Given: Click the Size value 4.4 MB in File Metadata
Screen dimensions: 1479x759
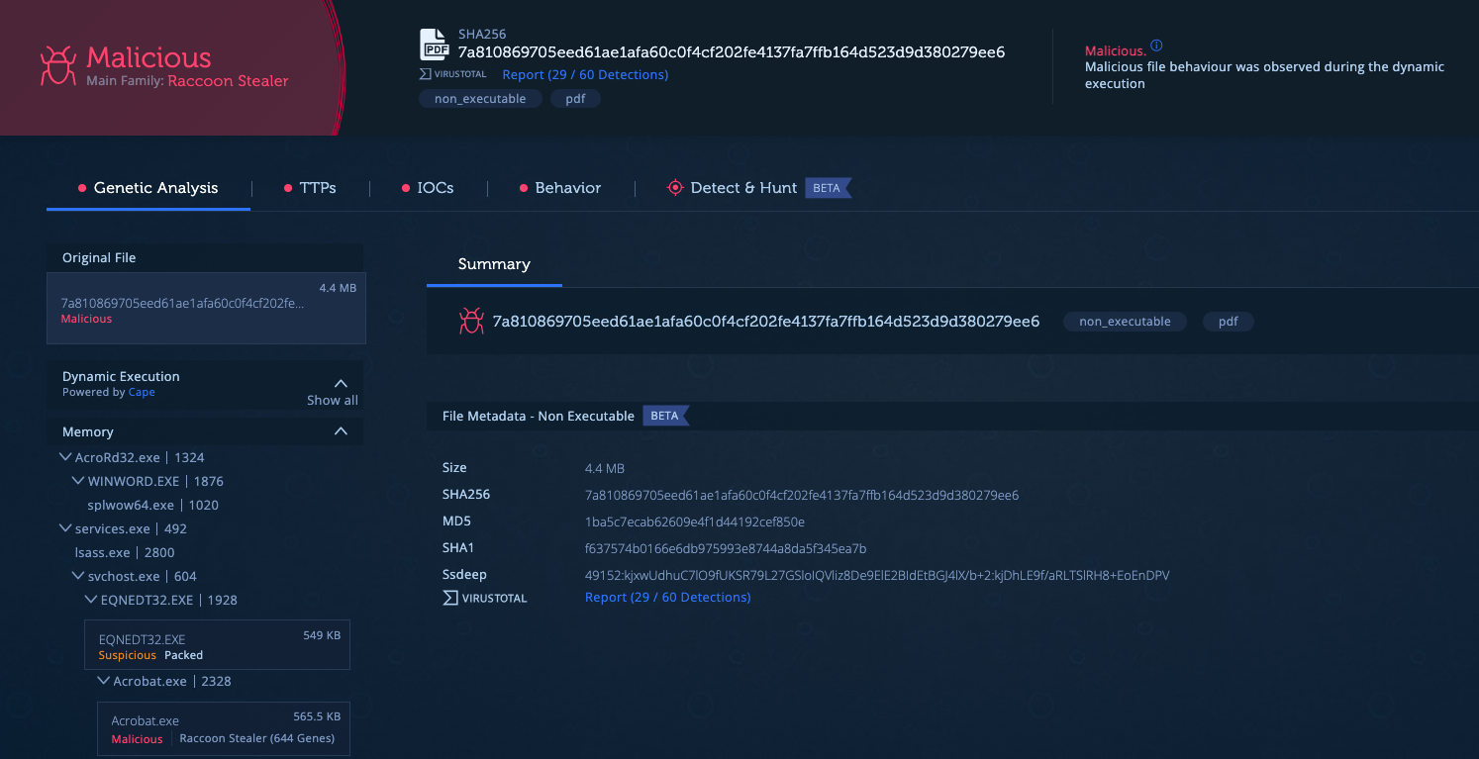Looking at the screenshot, I should [x=605, y=468].
